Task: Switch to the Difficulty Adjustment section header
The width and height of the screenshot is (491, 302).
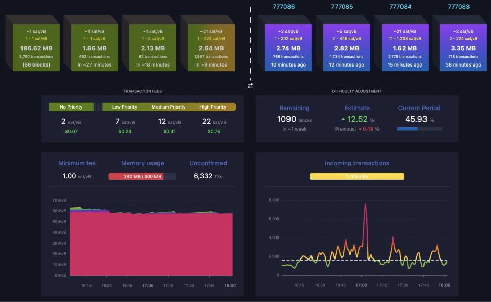Action: (x=357, y=91)
